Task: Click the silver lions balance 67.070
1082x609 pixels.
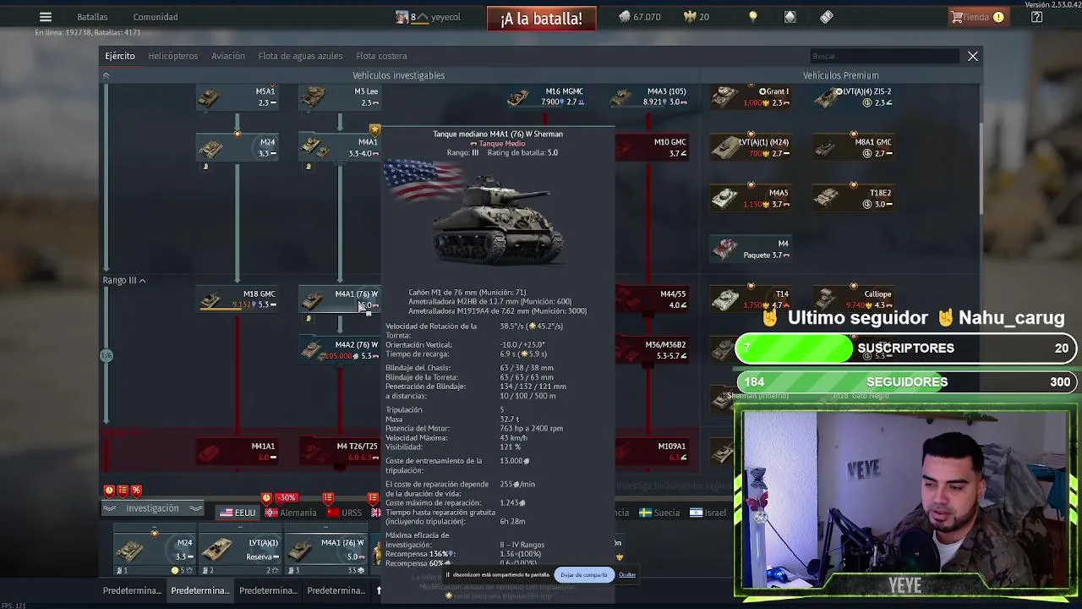Action: point(639,17)
